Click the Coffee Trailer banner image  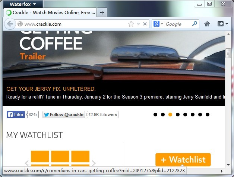pos(114,55)
